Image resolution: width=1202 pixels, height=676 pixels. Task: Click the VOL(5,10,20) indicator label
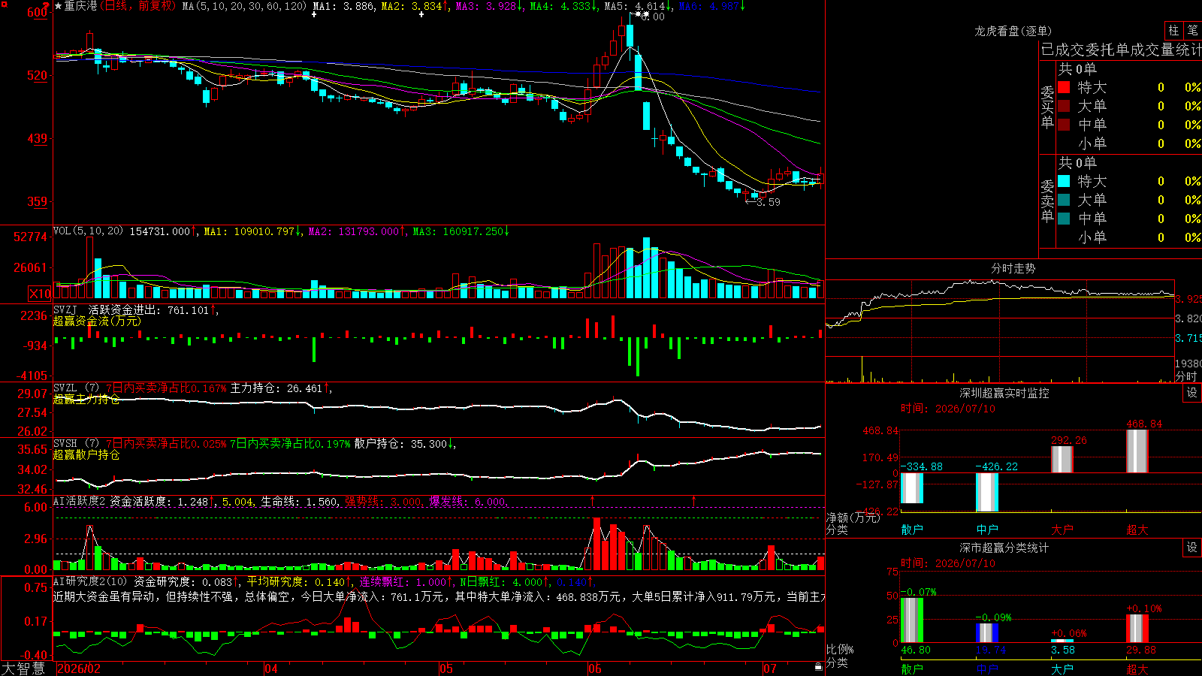[88, 231]
